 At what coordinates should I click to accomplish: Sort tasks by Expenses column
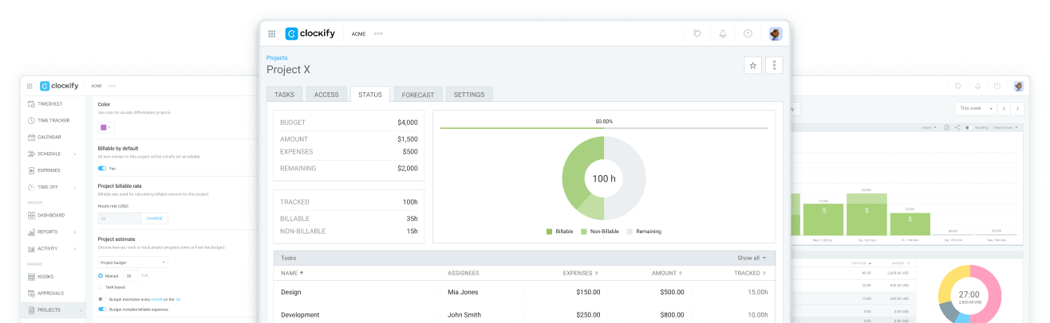(580, 273)
